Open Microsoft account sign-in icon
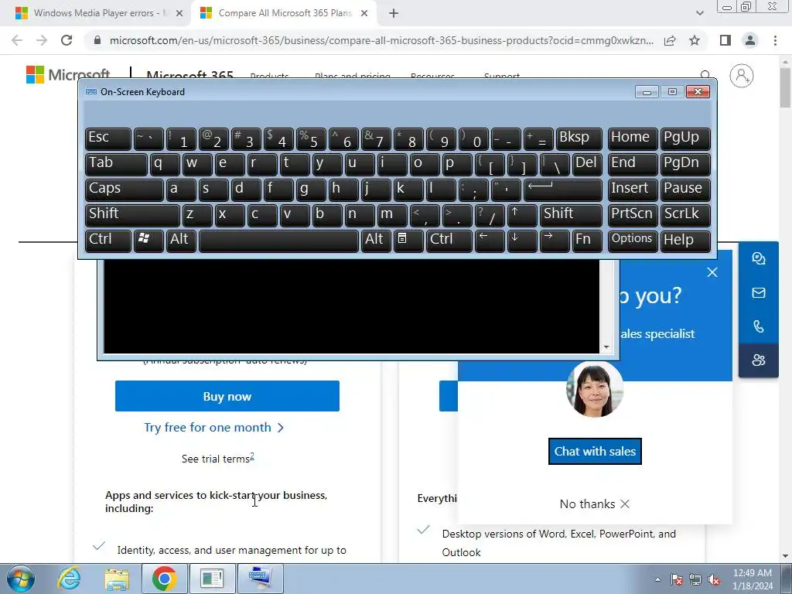792x594 pixels. coord(742,76)
